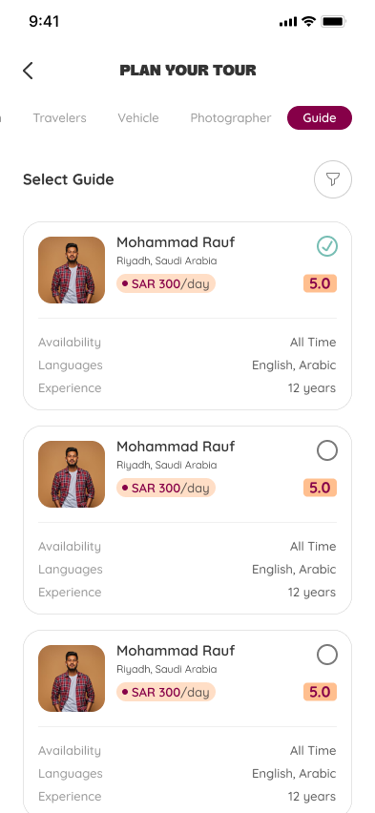Tap the first guide's 5.0 rating badge
This screenshot has height=813, width=375.
[x=320, y=283]
